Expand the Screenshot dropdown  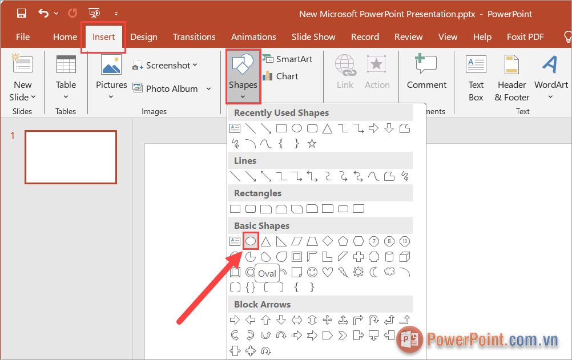[195, 65]
